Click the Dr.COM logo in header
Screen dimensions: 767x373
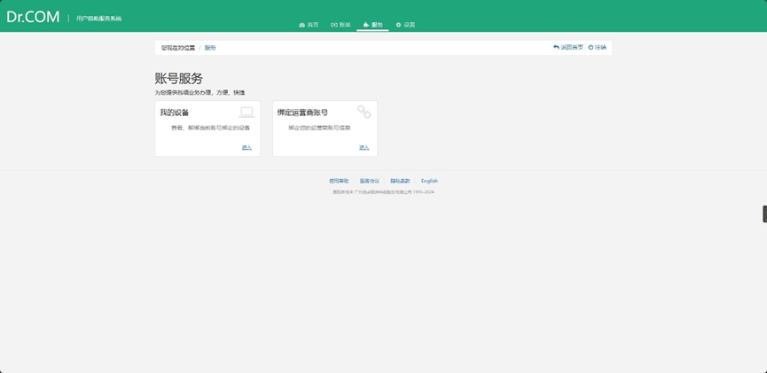(x=33, y=17)
